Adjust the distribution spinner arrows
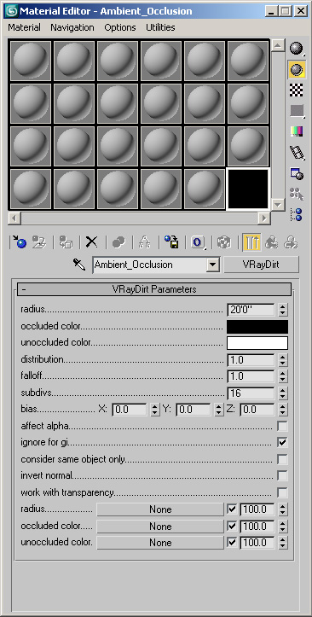Image resolution: width=312 pixels, height=617 pixels. pyautogui.click(x=283, y=359)
